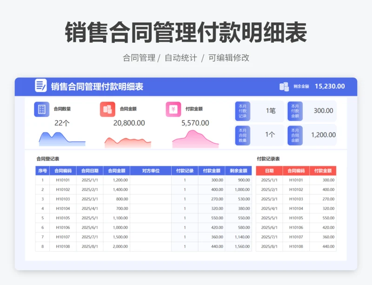Click the 1个 monthly contract count value
This screenshot has width=372, height=285.
(270, 134)
